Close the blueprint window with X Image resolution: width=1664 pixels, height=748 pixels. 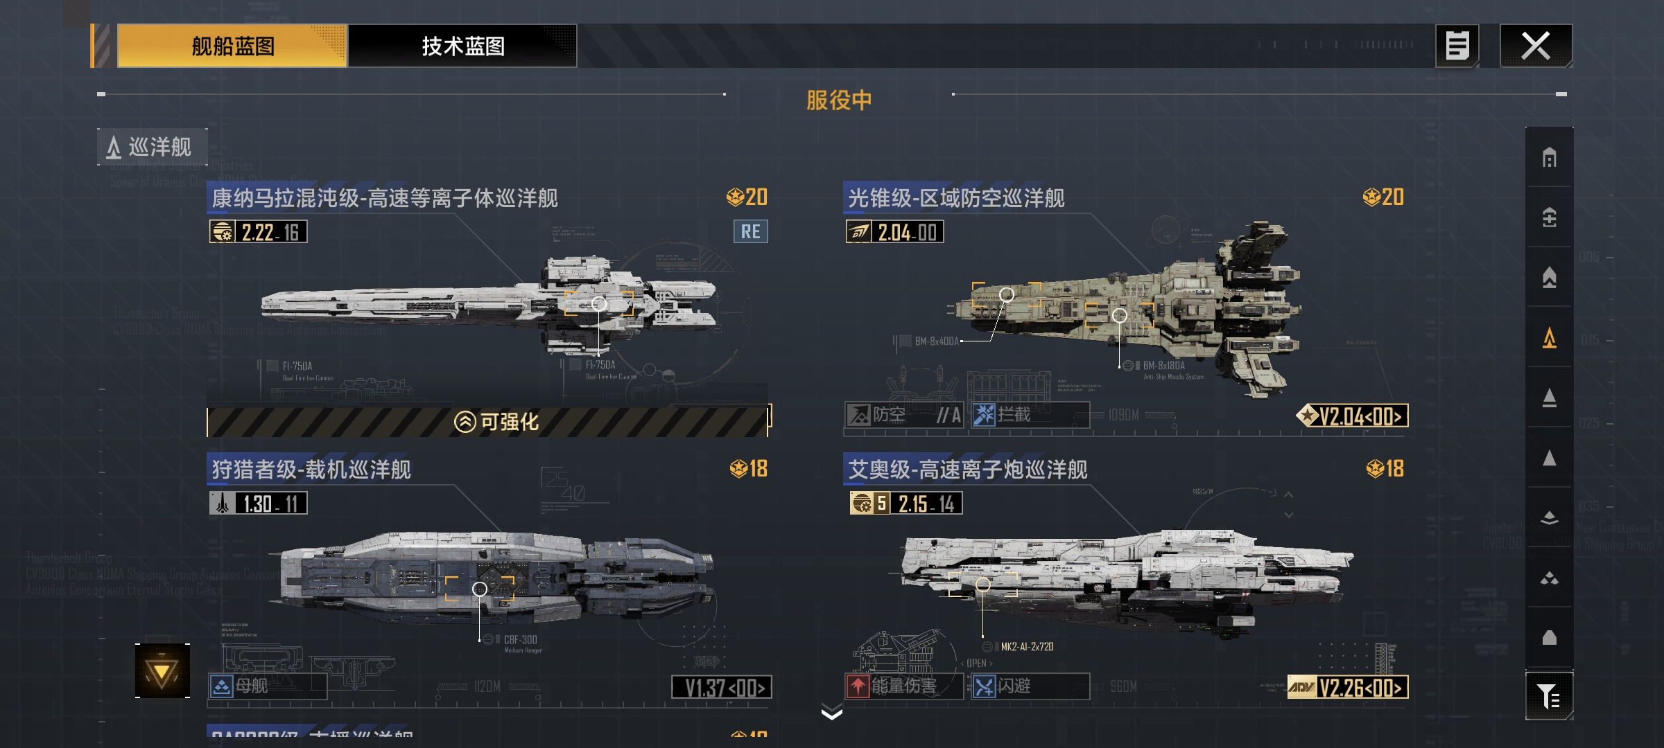click(1536, 46)
